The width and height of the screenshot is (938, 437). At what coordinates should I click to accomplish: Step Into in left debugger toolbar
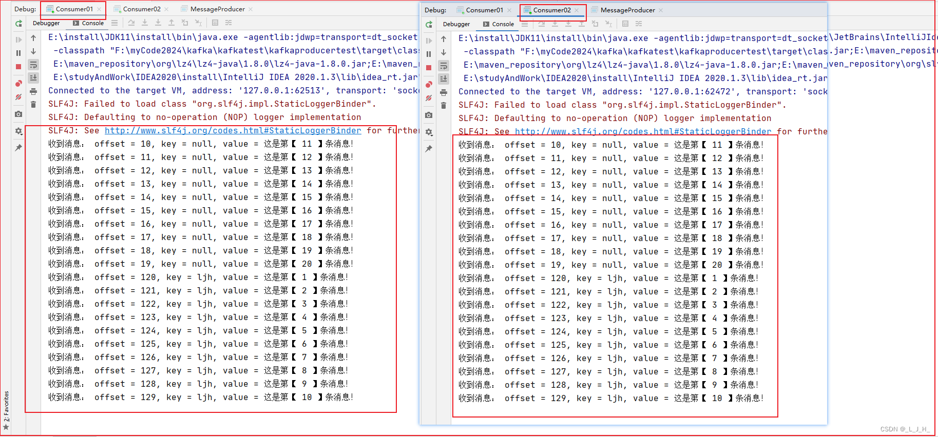145,23
